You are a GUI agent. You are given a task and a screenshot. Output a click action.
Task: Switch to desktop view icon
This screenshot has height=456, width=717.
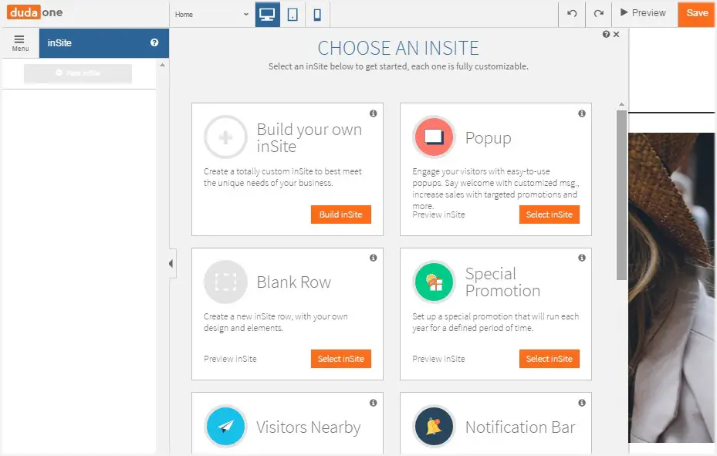(x=268, y=14)
